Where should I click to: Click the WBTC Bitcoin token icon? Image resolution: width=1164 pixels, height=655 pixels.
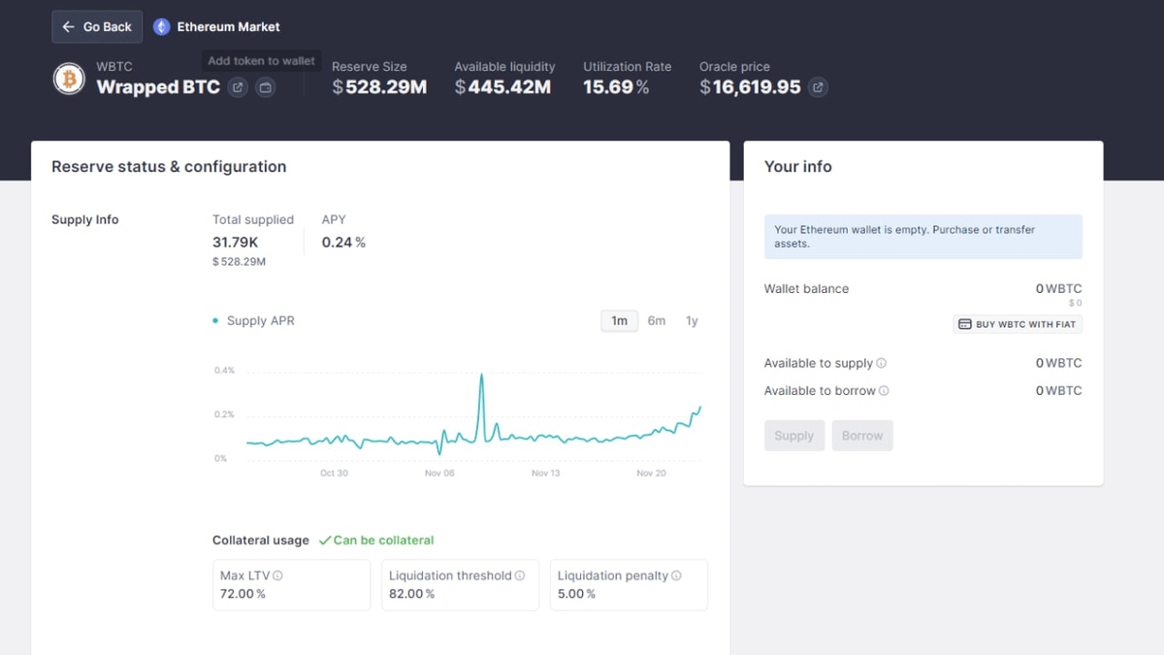pyautogui.click(x=69, y=79)
